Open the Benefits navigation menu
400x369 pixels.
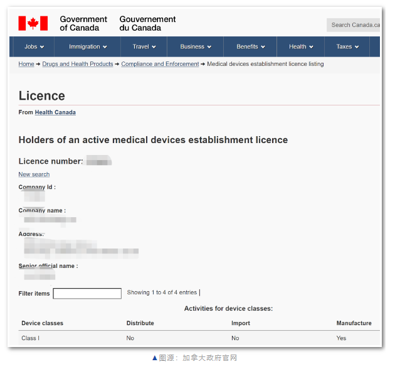[250, 46]
